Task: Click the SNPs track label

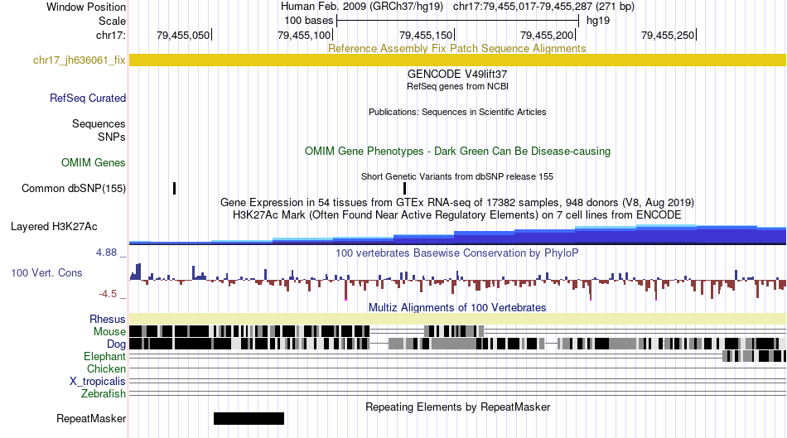Action: point(112,137)
